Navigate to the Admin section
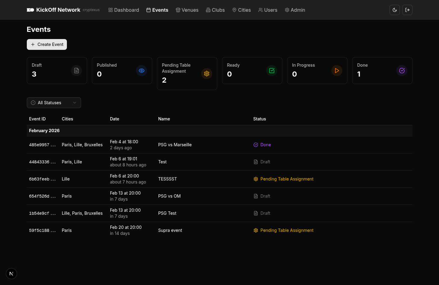 pos(295,10)
